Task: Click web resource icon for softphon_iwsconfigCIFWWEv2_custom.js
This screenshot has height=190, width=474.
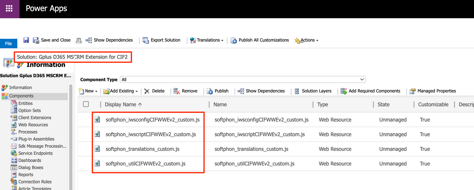Action: (97, 119)
